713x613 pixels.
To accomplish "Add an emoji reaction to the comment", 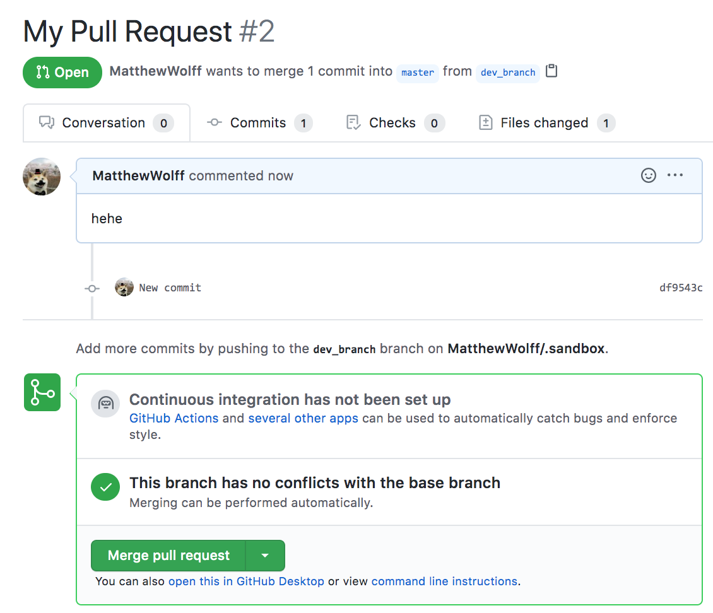I will [x=648, y=175].
